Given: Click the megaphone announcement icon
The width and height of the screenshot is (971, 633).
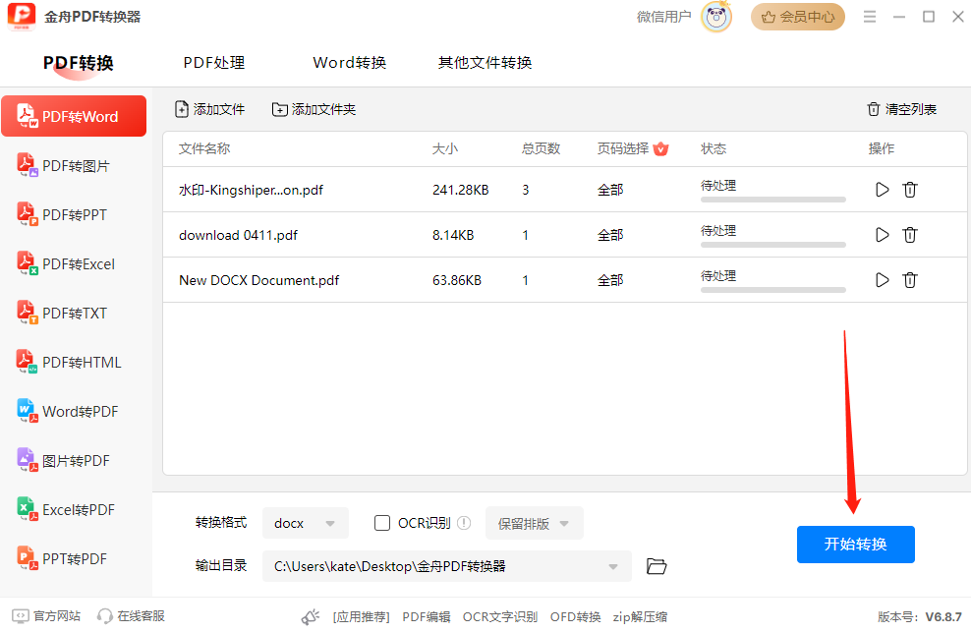Looking at the screenshot, I should tap(311, 616).
